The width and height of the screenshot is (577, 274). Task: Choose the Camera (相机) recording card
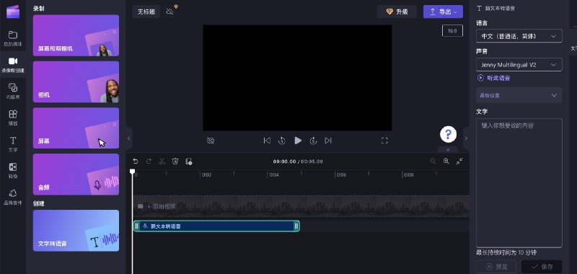tap(76, 81)
